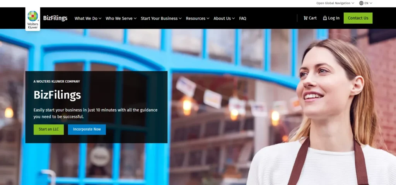Image resolution: width=396 pixels, height=185 pixels.
Task: Click the chevron beside What We Do
Action: (x=100, y=19)
